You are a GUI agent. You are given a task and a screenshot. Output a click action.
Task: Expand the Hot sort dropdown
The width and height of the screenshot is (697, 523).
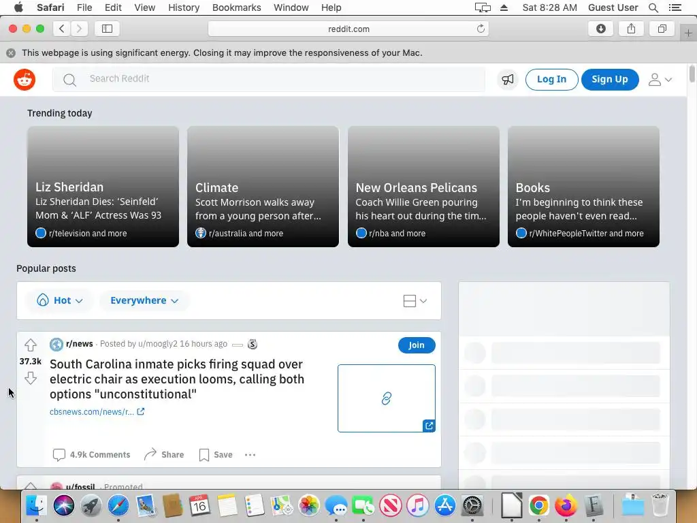click(x=60, y=300)
